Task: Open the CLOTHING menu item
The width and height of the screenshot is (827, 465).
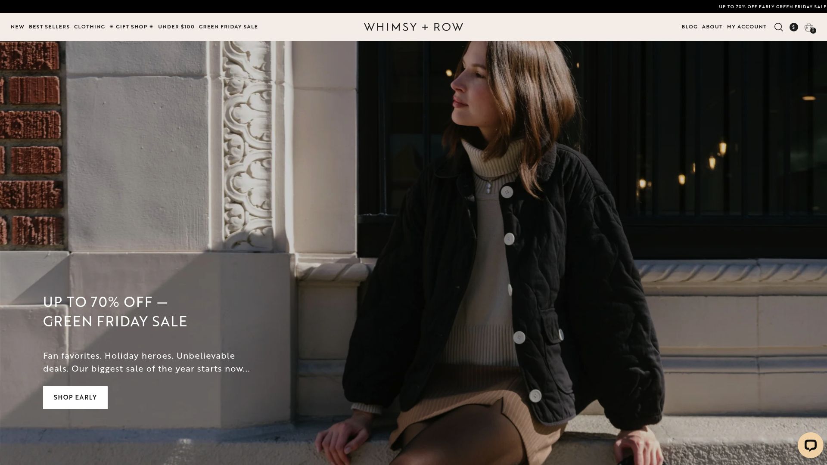Action: pyautogui.click(x=90, y=26)
